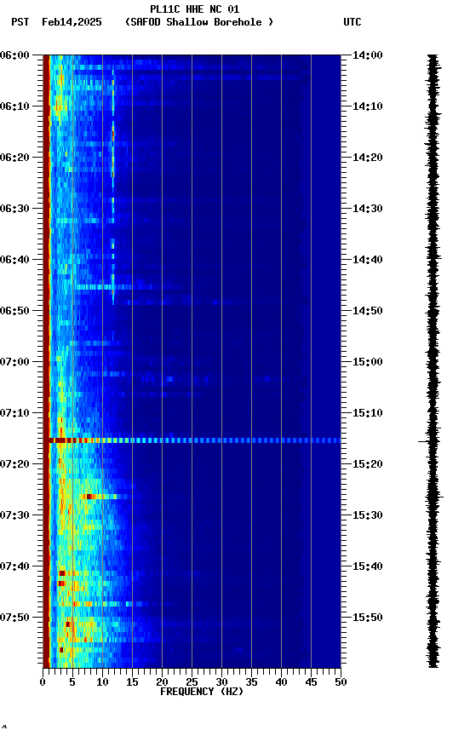This screenshot has height=736, width=470.
Task: Click the FREQUENCY (HZ) axis label
Action: coord(202,693)
